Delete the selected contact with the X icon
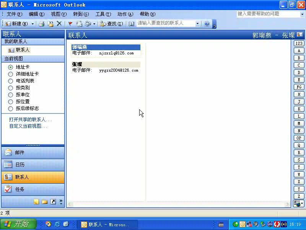 point(59,24)
